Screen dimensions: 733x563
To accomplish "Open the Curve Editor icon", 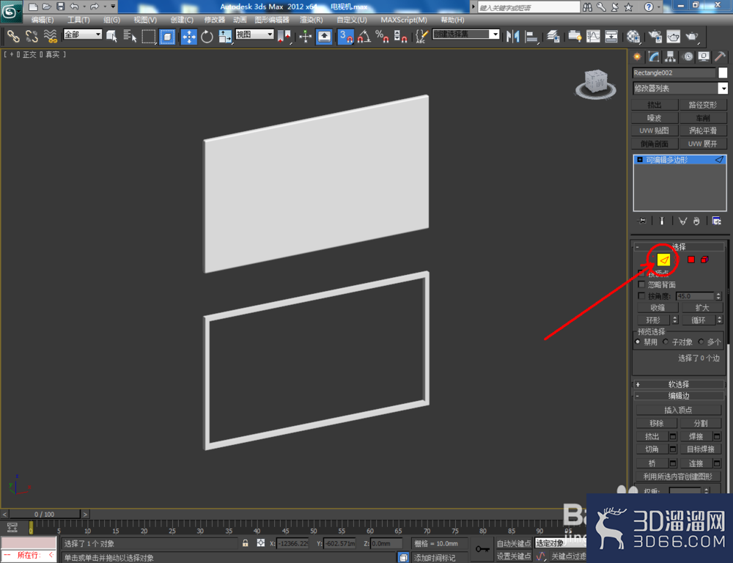I will [x=593, y=36].
